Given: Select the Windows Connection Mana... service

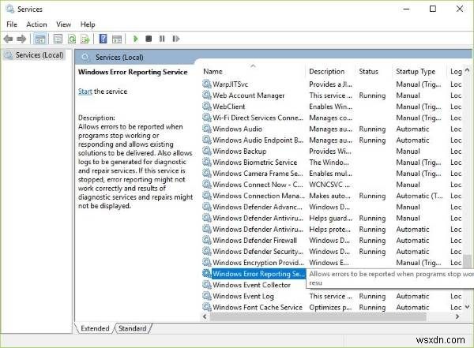Looking at the screenshot, I should [x=258, y=196].
